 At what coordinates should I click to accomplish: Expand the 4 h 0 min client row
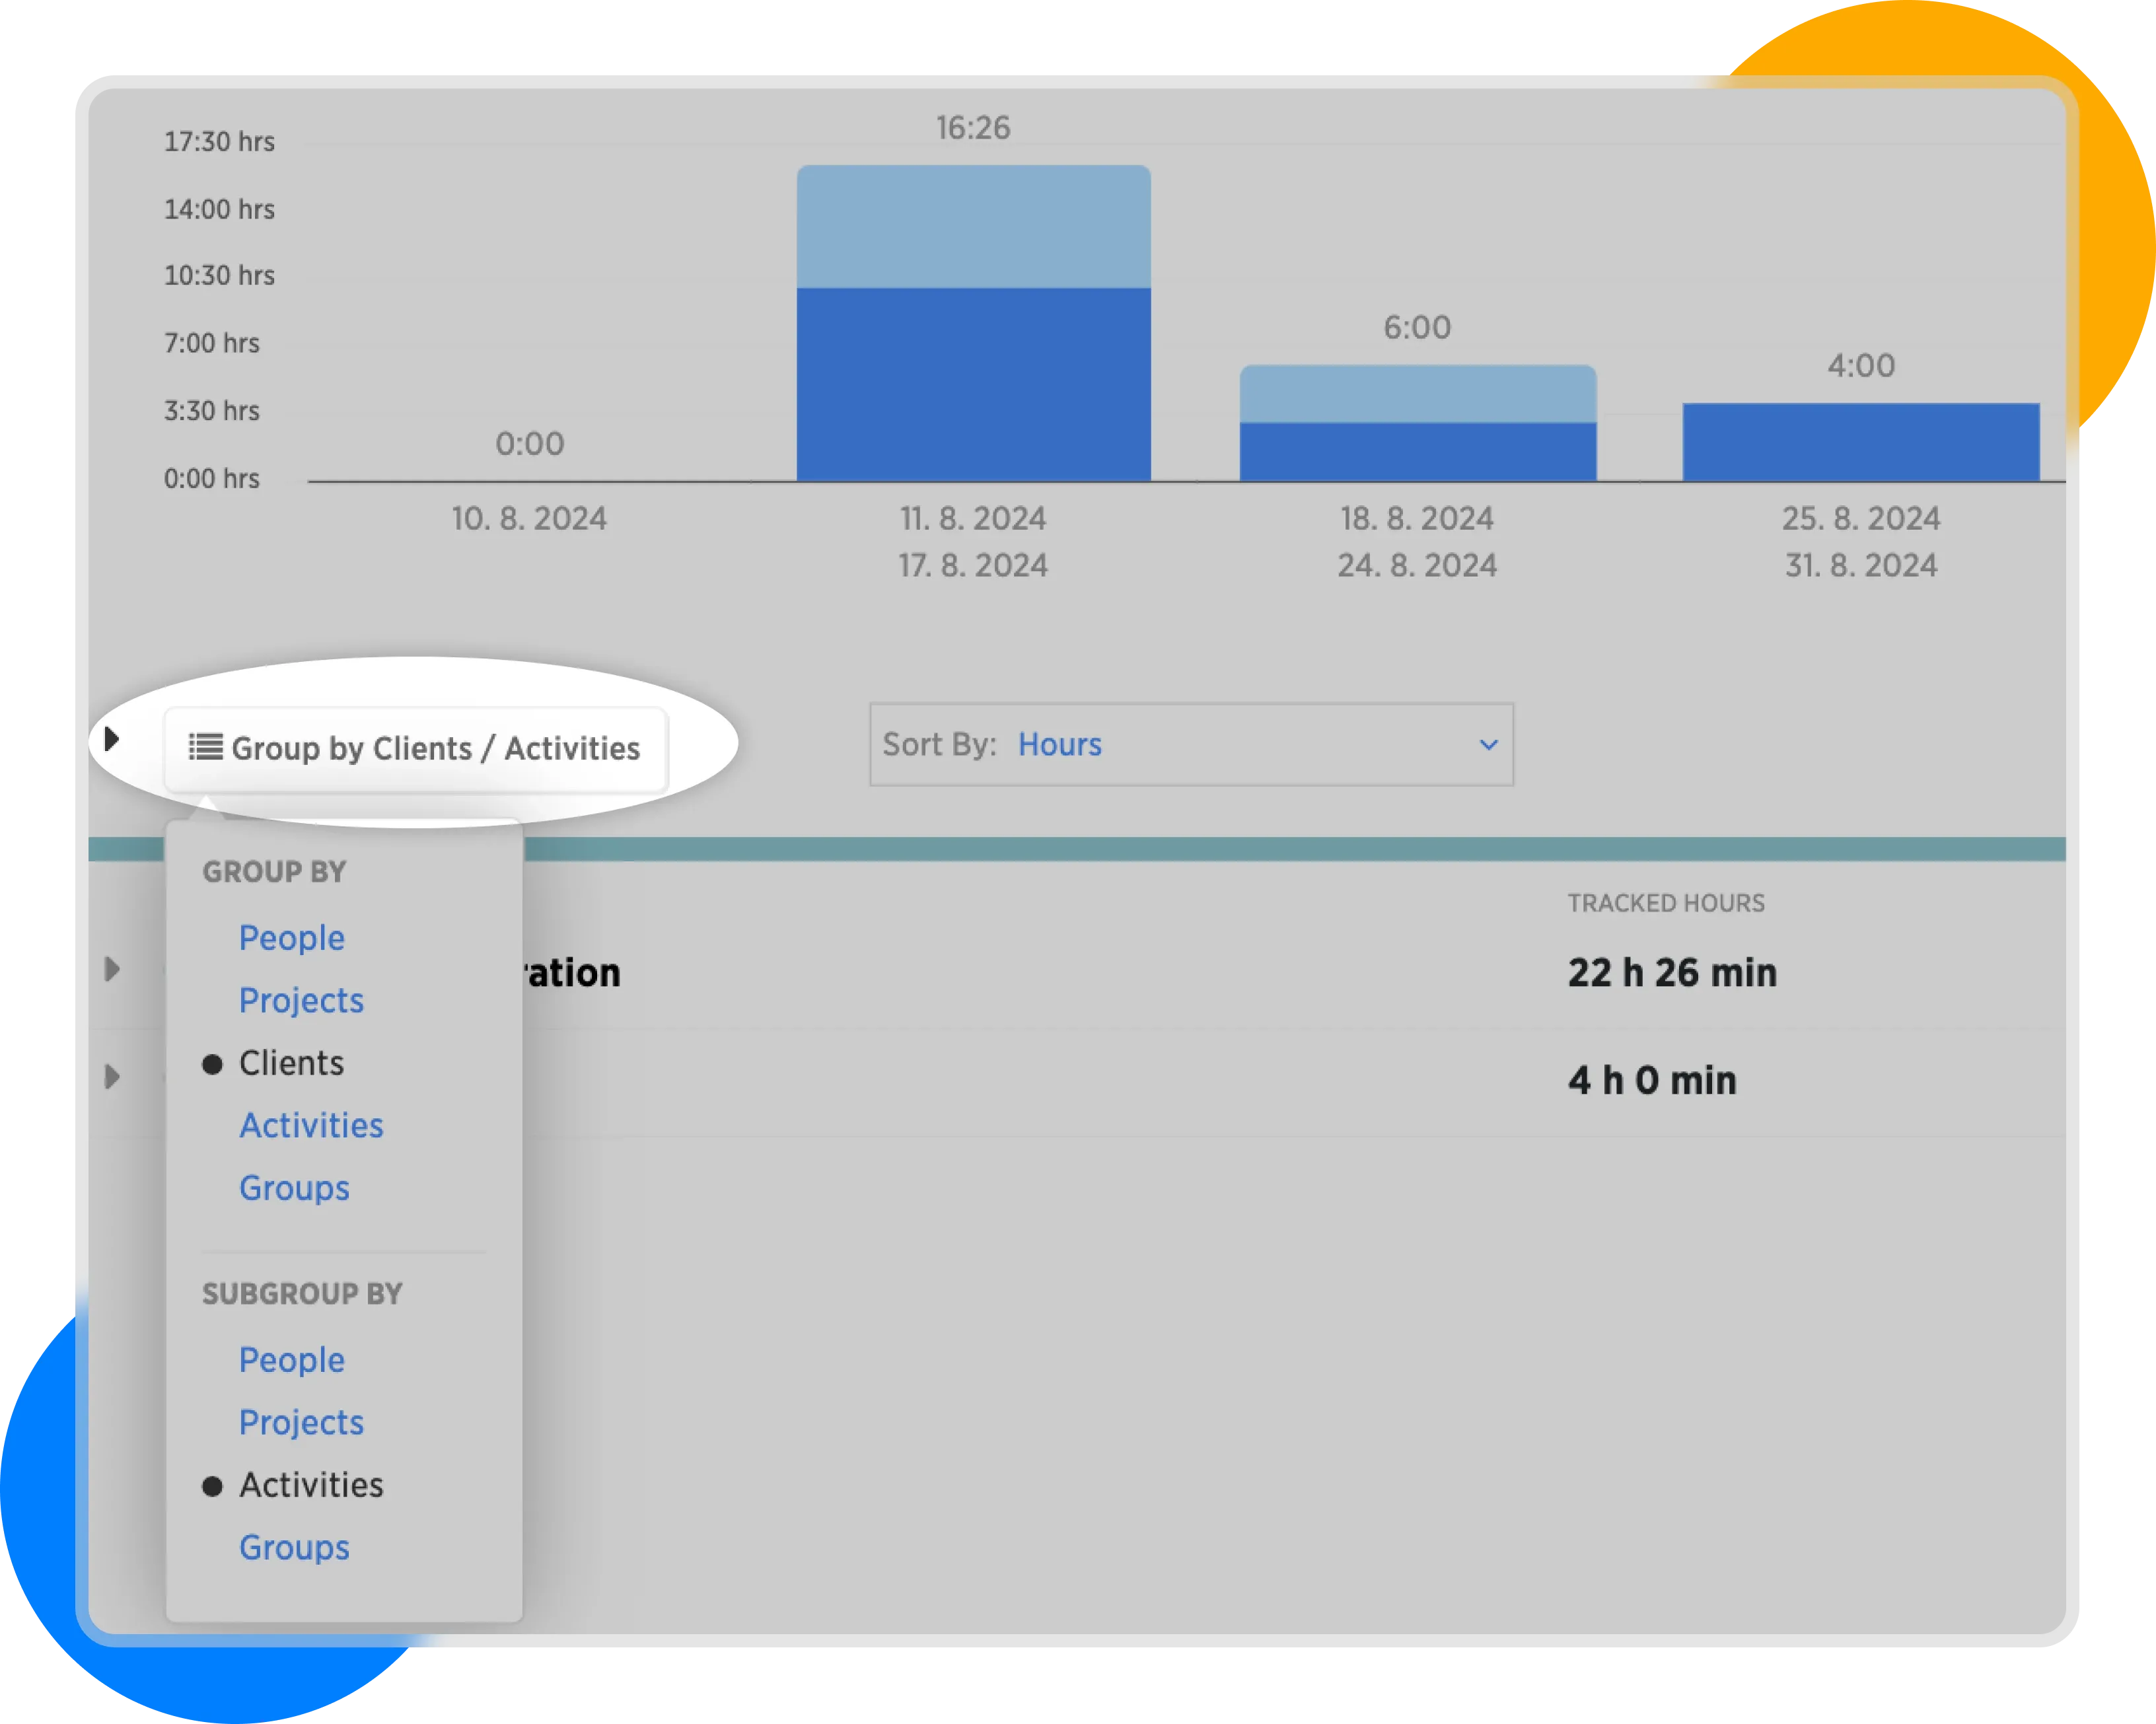(x=112, y=1077)
